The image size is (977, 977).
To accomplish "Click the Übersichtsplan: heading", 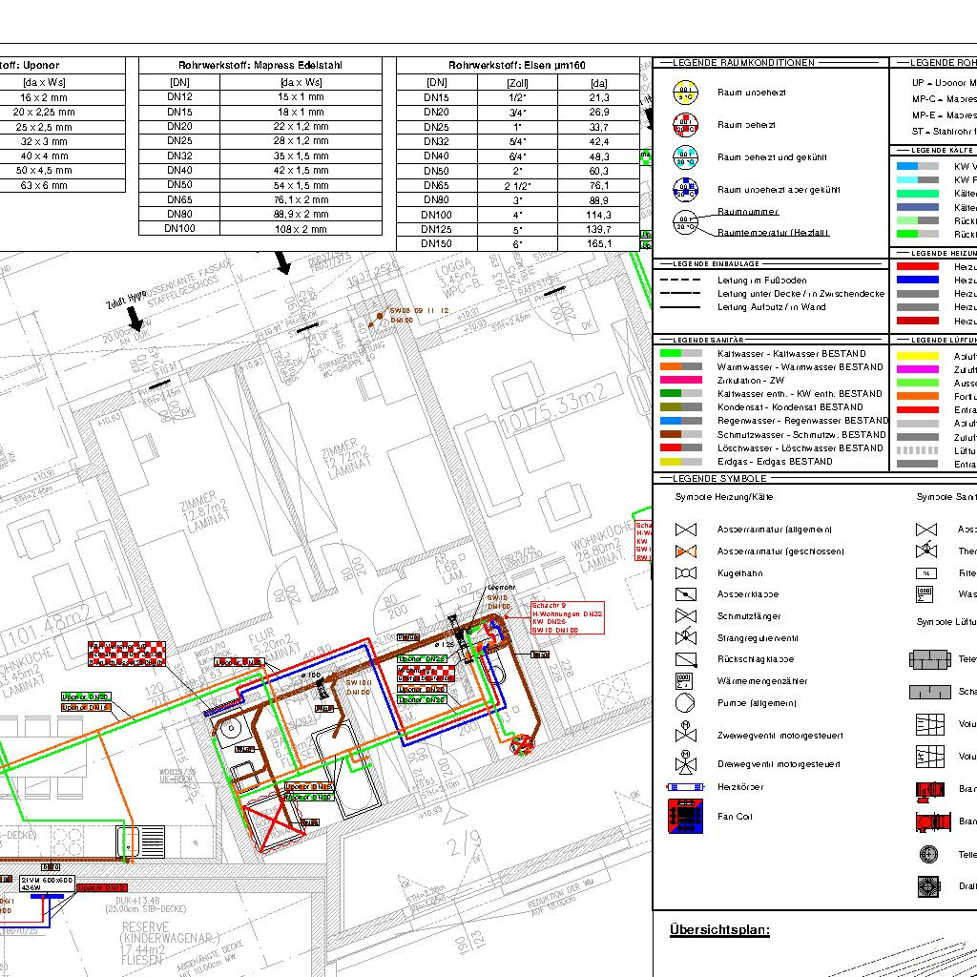I will (719, 930).
